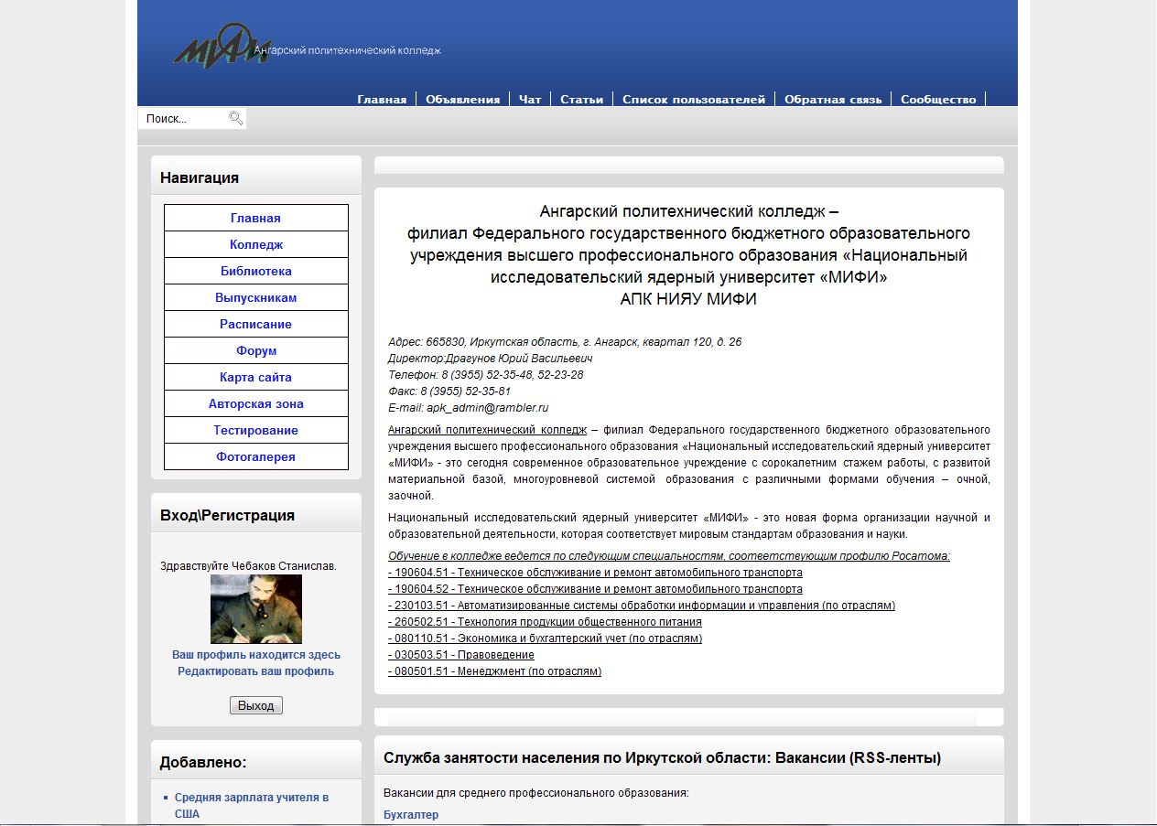The width and height of the screenshot is (1157, 826).
Task: Open Список пользователей menu item
Action: [x=693, y=100]
